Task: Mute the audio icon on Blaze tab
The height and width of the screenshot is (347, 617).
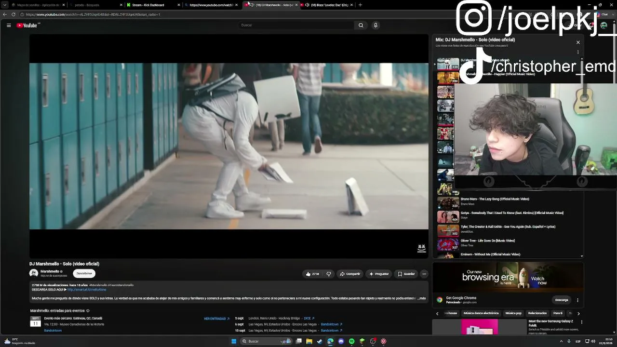Action: point(307,5)
